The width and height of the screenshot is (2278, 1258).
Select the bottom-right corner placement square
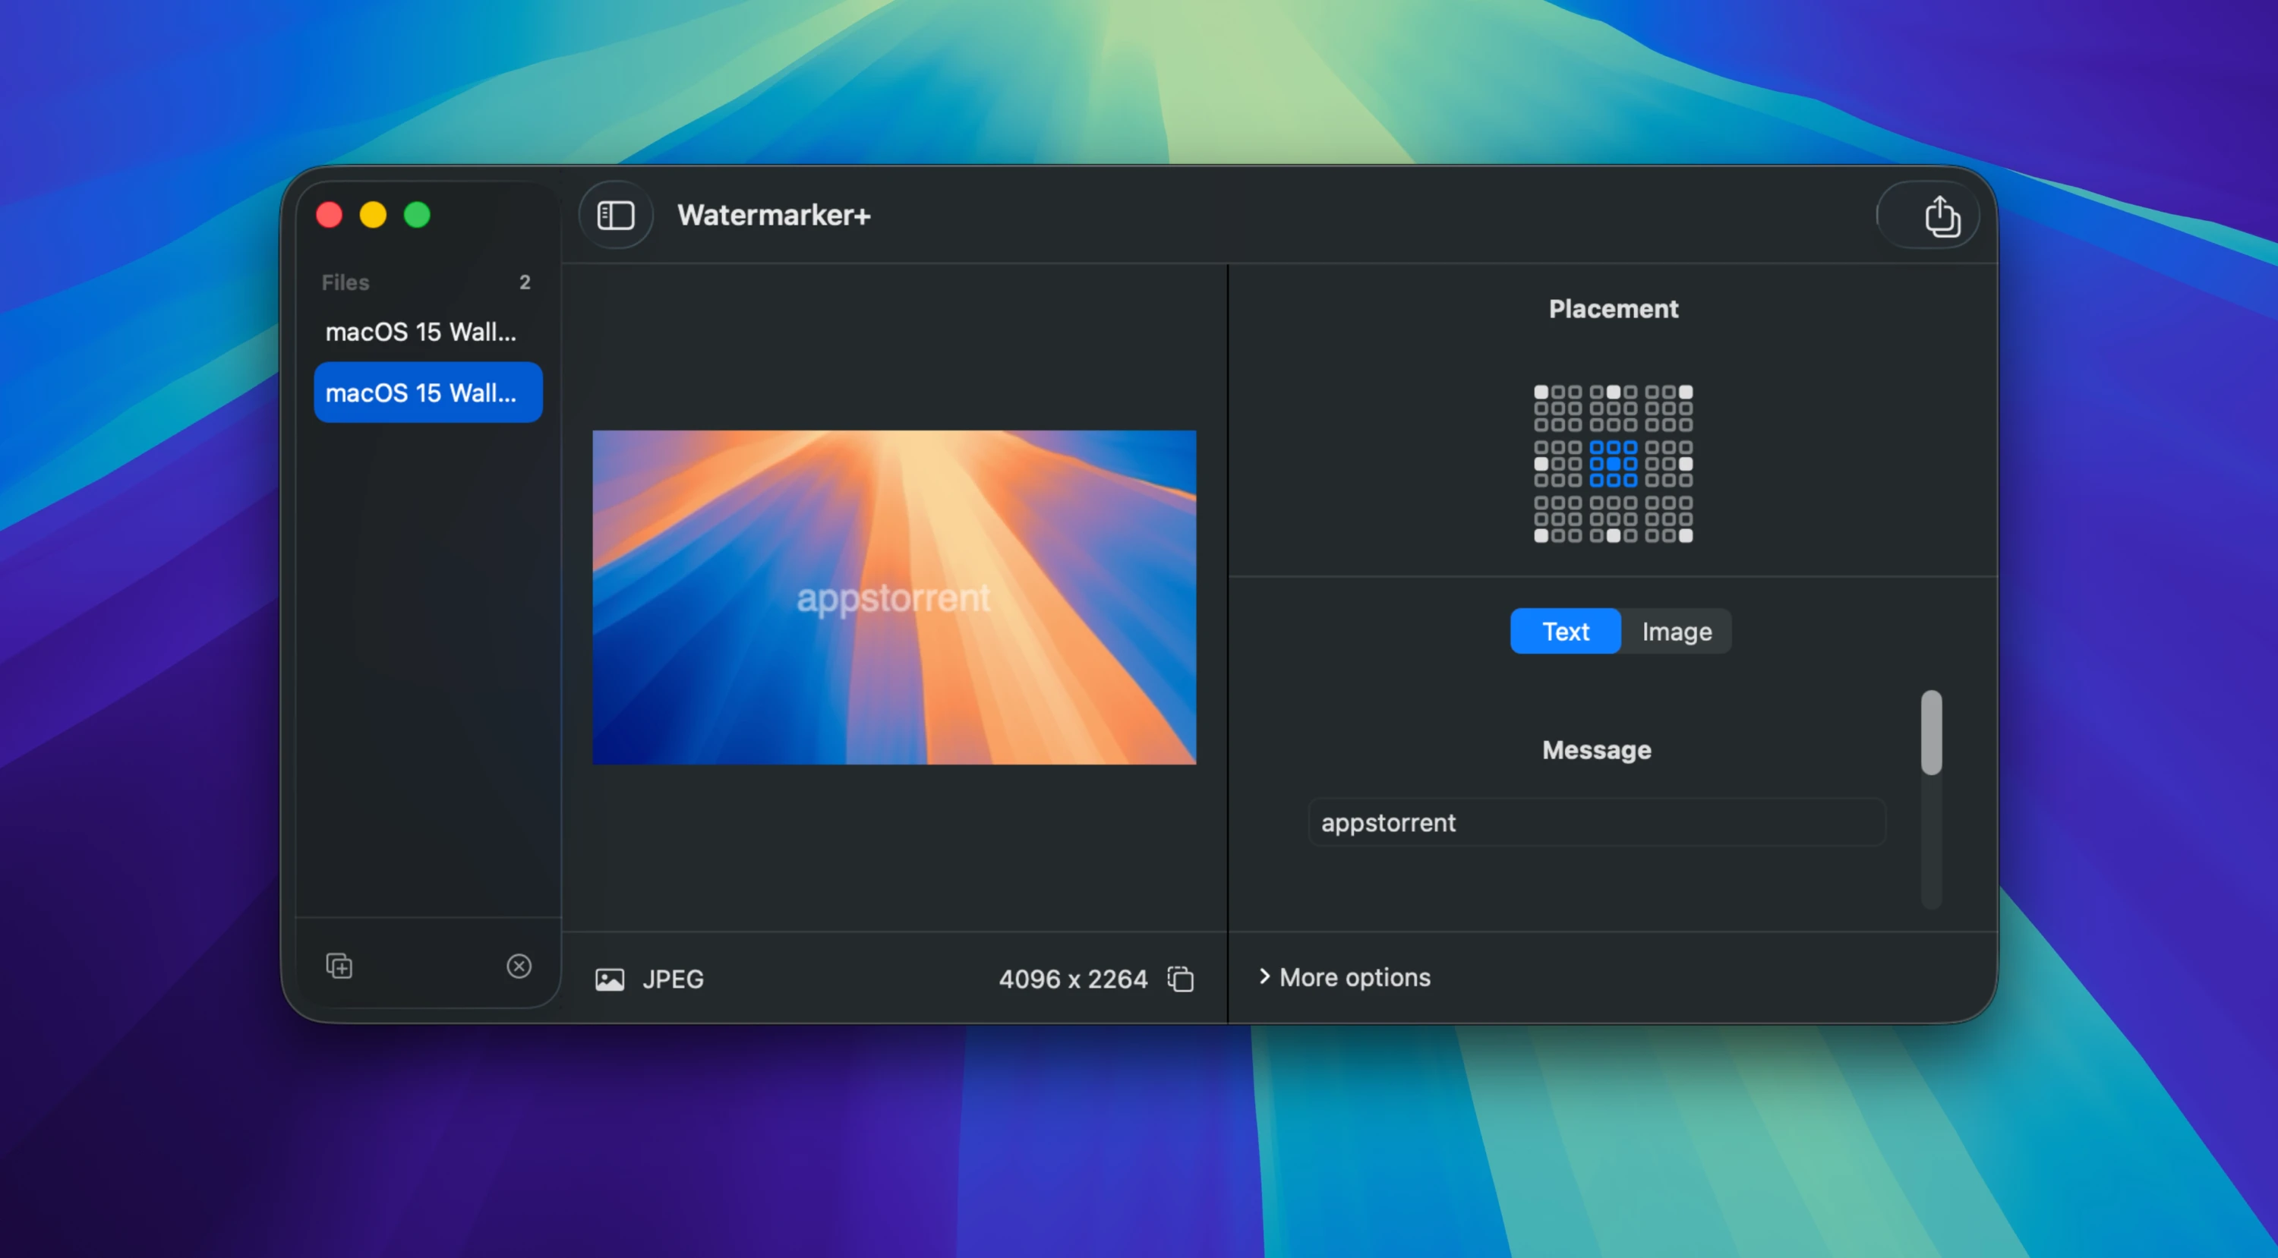[1686, 536]
